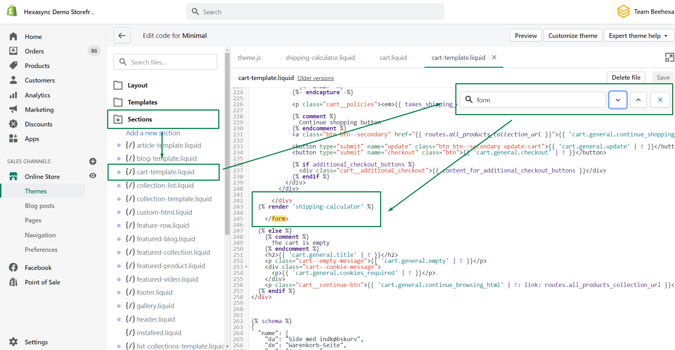This screenshot has height=350, width=675.
Task: Open Navigation in the submenu
Action: click(40, 235)
